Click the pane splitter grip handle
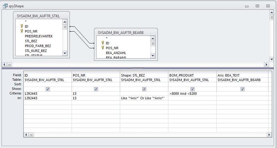The height and width of the screenshot is (148, 277). pyautogui.click(x=138, y=68)
